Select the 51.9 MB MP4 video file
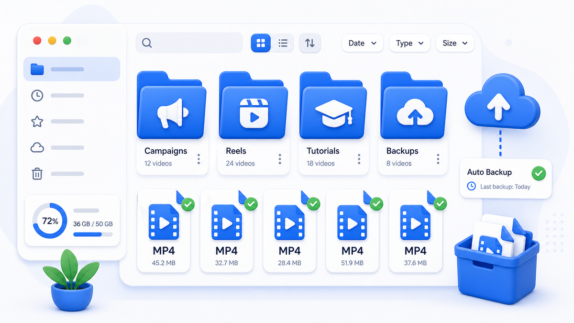This screenshot has width=574, height=323. point(352,232)
